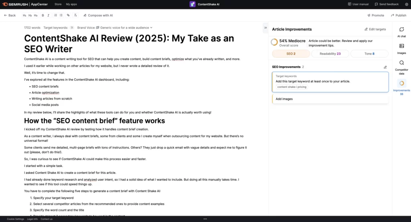Switch to the Tone 8 tab

(369, 54)
